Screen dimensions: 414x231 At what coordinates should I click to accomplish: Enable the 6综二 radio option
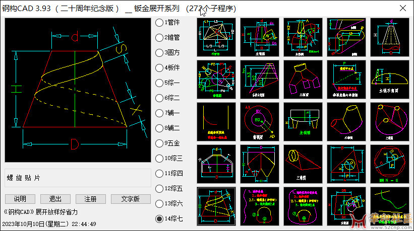click(x=159, y=98)
